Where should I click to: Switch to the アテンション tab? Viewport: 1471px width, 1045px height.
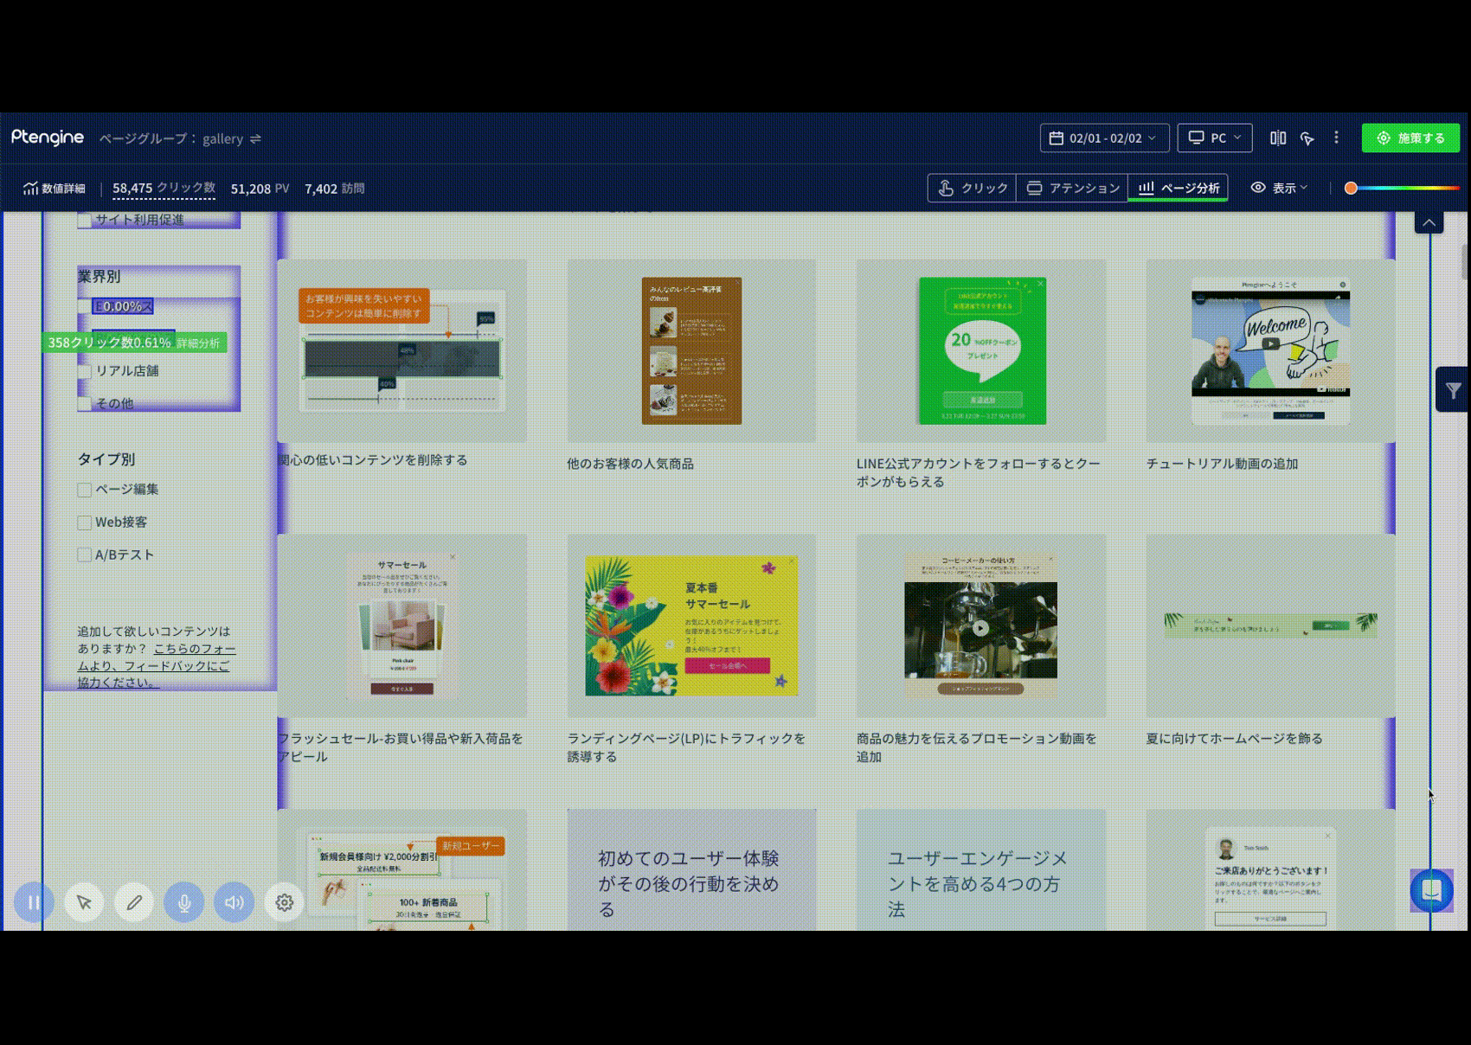coord(1073,188)
